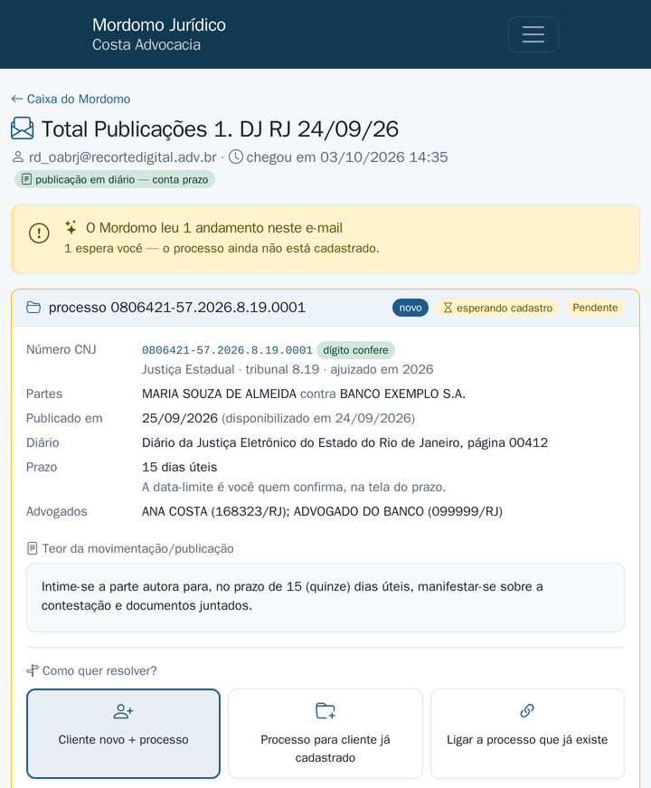Click the 'Costa Advocacia' subtitle
This screenshot has height=788, width=651.
click(146, 44)
